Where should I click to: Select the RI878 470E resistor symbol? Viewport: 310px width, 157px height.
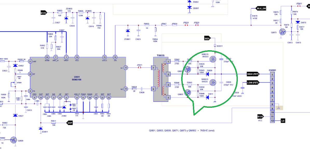[251, 17]
